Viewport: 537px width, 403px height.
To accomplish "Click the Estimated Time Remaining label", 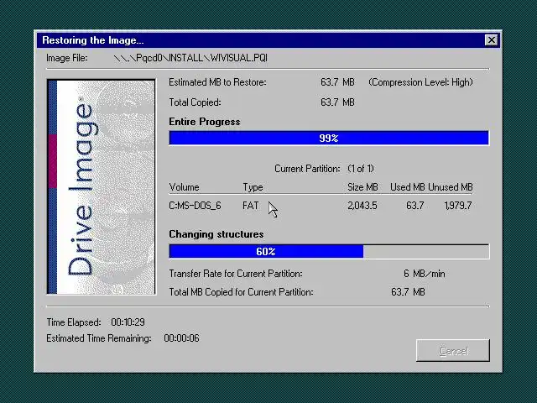I will 99,338.
